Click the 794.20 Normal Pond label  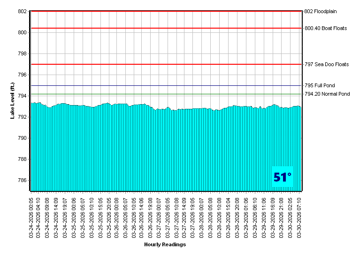pos(327,94)
